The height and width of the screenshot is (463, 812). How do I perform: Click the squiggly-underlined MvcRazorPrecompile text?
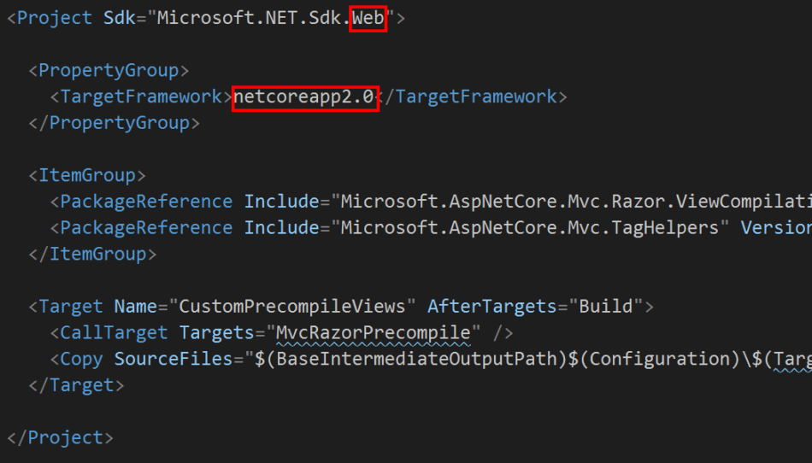[x=373, y=333]
